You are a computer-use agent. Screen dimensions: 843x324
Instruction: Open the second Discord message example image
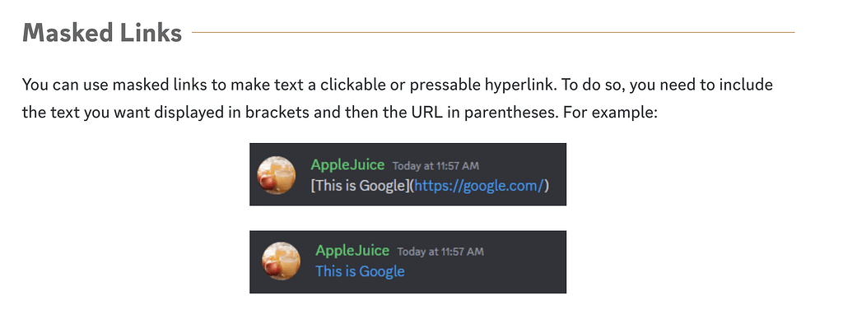point(408,262)
